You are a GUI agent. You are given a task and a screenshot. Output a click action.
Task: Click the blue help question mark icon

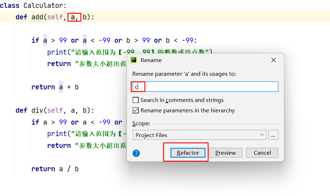click(136, 153)
